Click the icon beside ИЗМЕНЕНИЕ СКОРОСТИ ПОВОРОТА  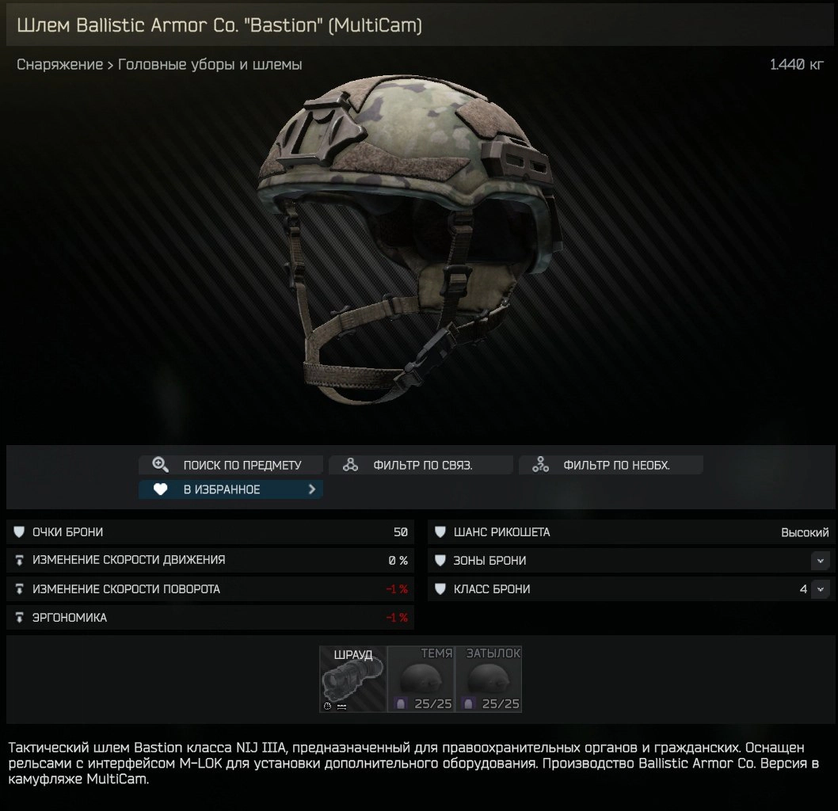[19, 589]
